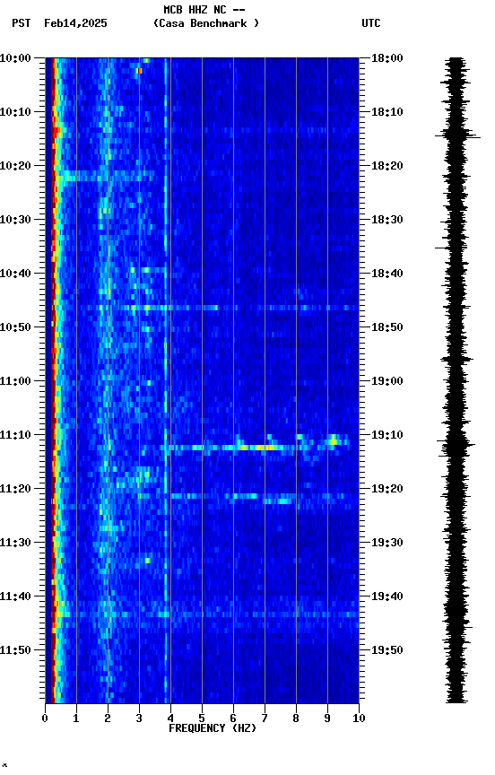Click the '18:00' UTC time label
Image resolution: width=495 pixels, height=775 pixels.
(x=387, y=58)
